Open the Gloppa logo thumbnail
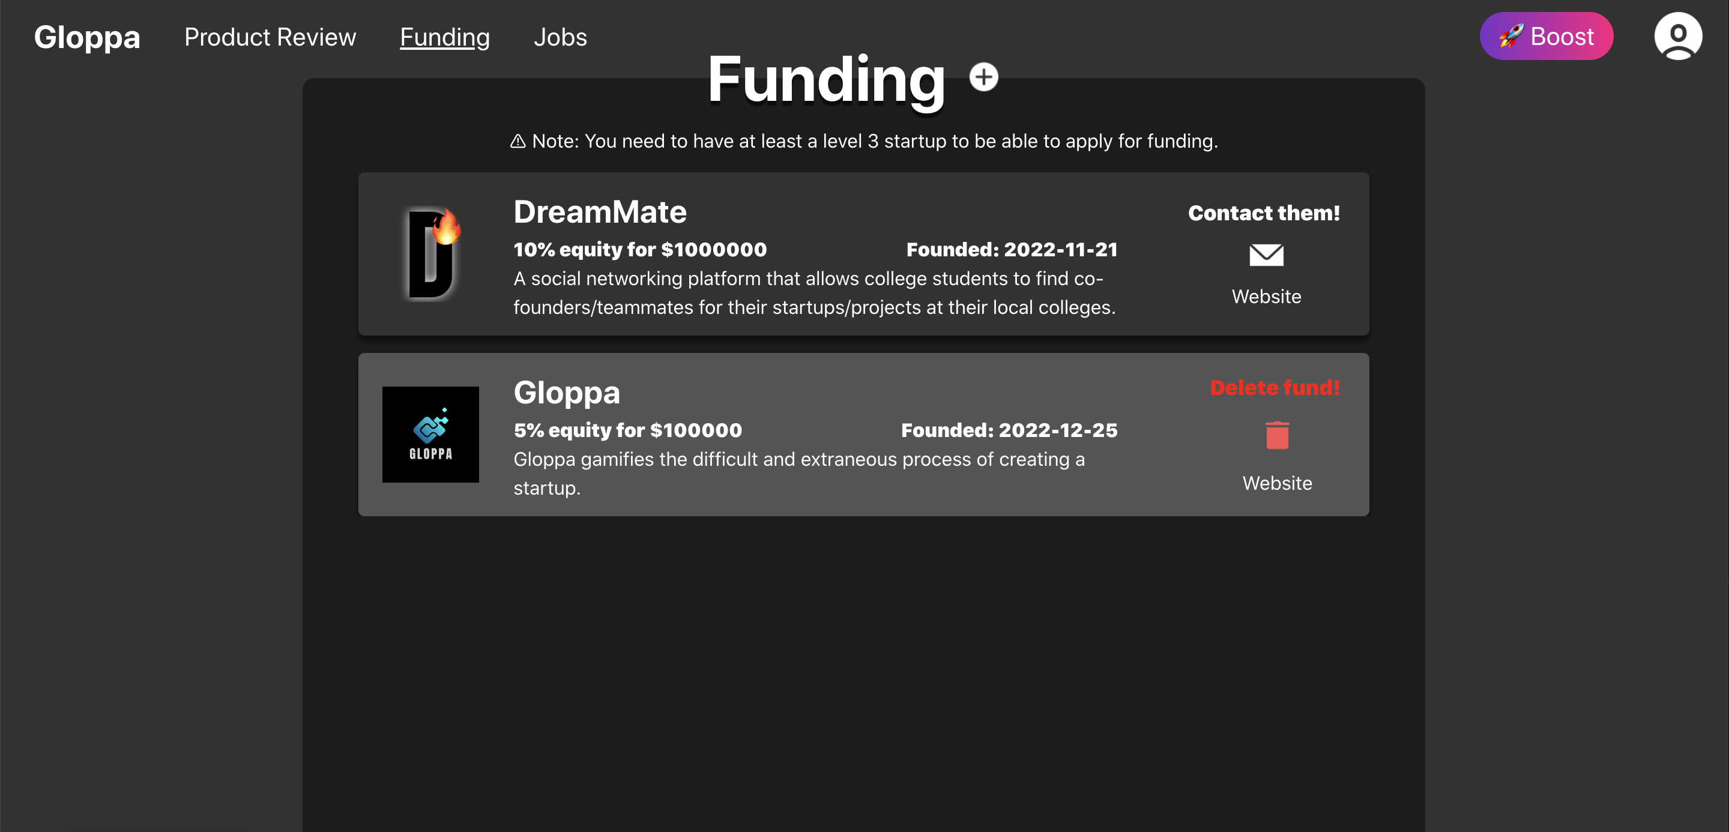1729x832 pixels. tap(430, 434)
